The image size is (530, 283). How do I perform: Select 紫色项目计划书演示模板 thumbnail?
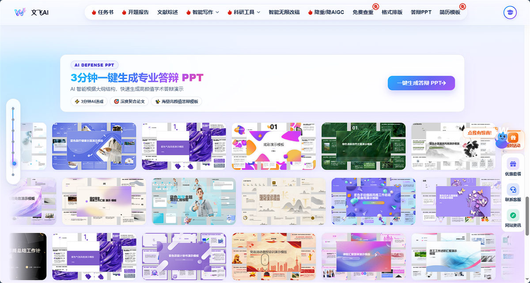(184, 257)
